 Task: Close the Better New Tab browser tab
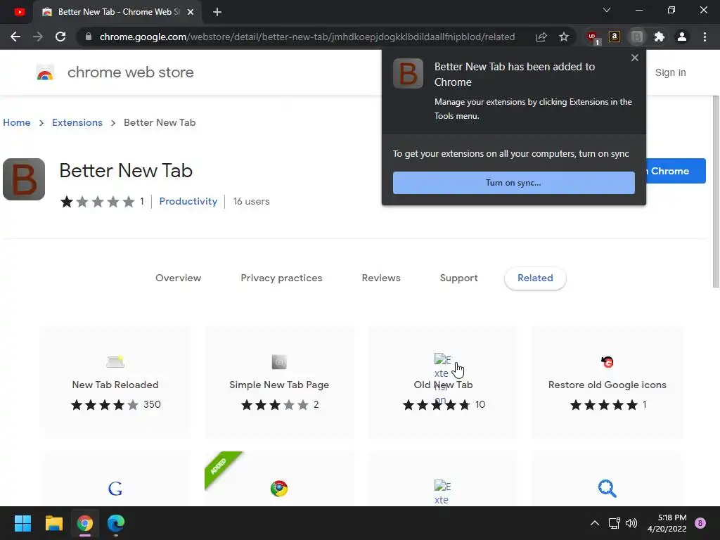[191, 12]
